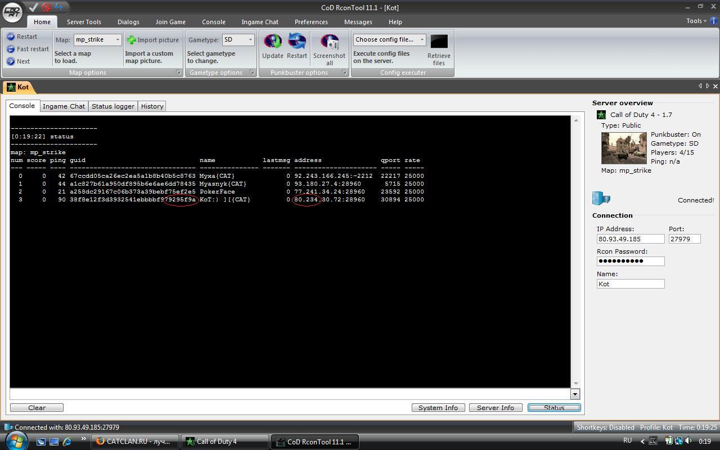Viewport: 720px width, 450px height.
Task: Click the console command input field
Action: click(x=290, y=394)
